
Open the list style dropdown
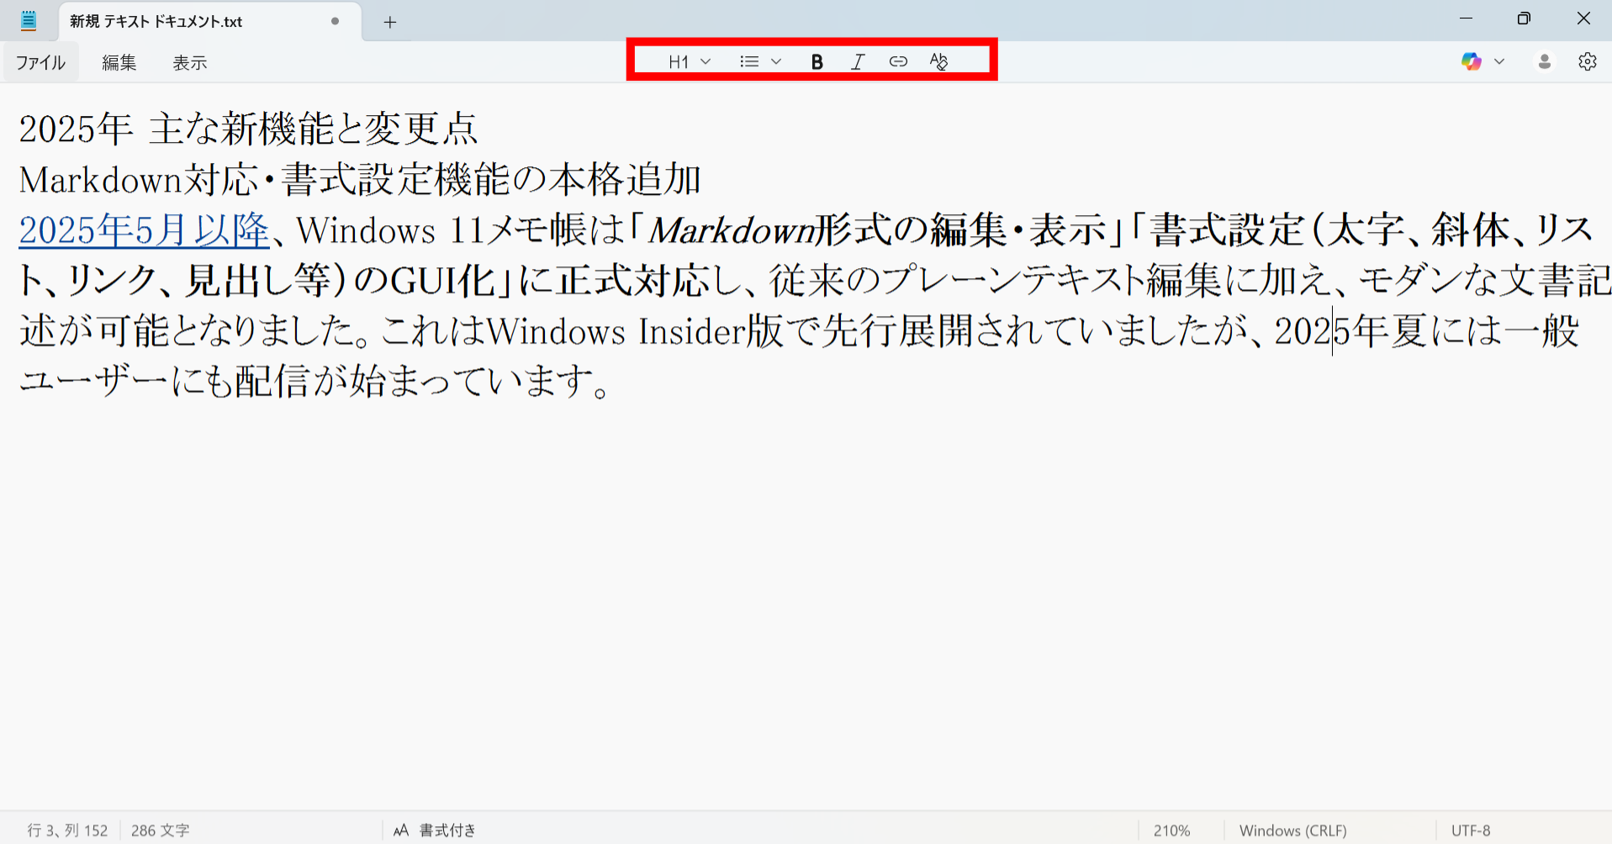[776, 61]
